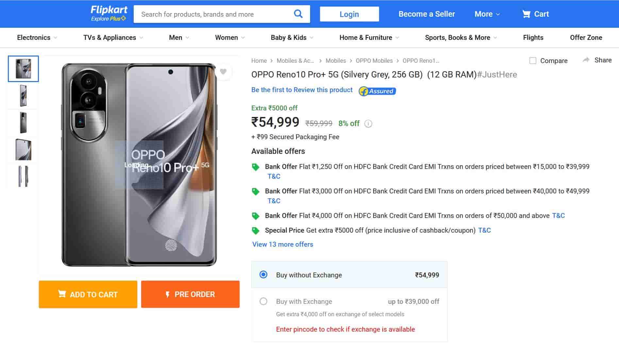This screenshot has width=619, height=363.
Task: Open the shopping cart icon
Action: pyautogui.click(x=526, y=14)
